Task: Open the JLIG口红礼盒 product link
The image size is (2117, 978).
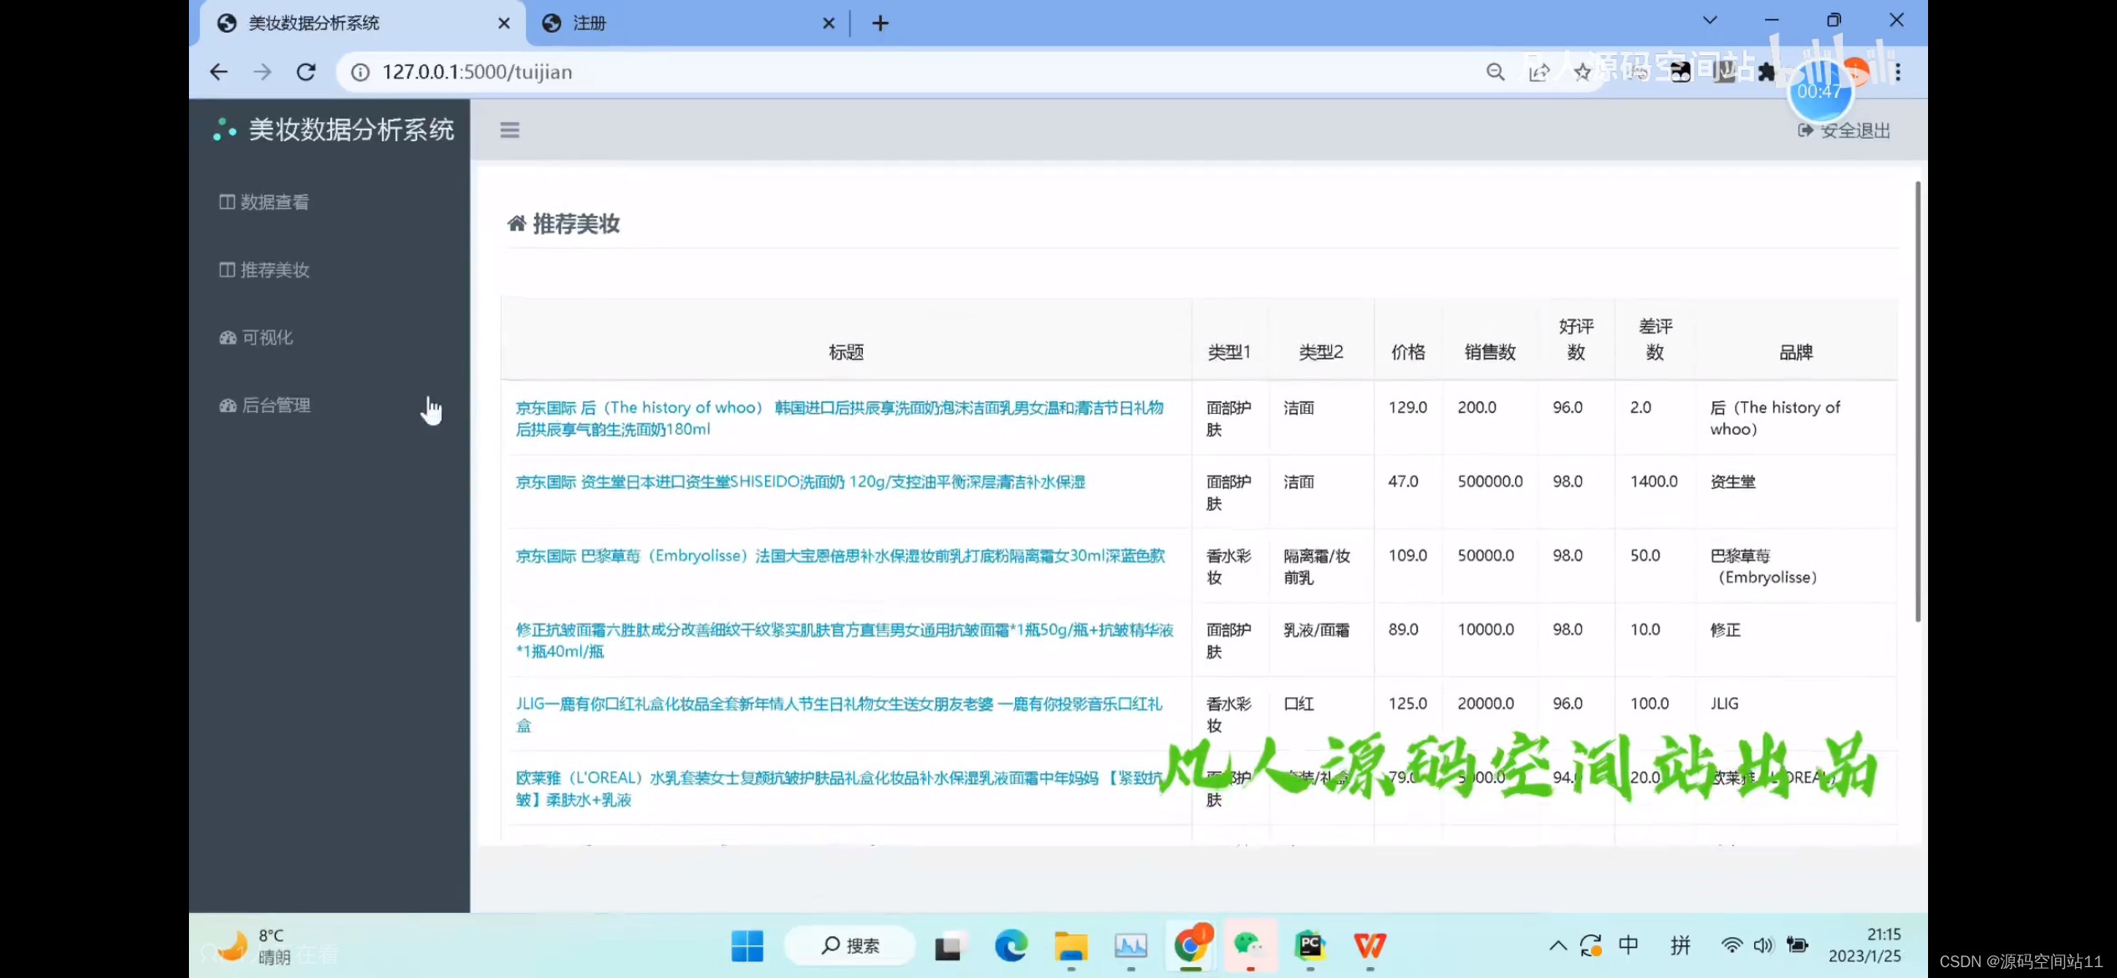Action: point(838,705)
